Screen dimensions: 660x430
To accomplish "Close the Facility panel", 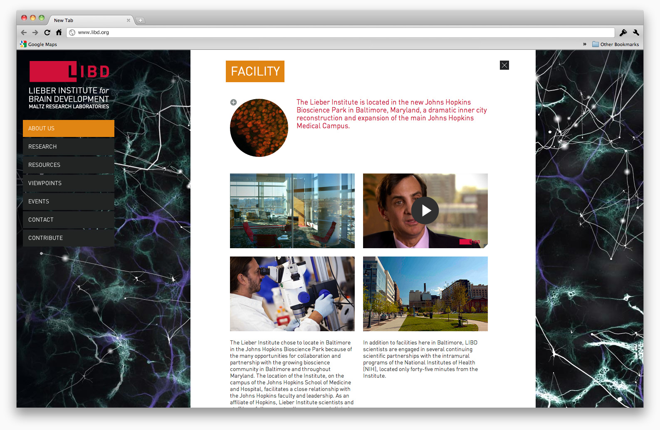I will coord(504,65).
